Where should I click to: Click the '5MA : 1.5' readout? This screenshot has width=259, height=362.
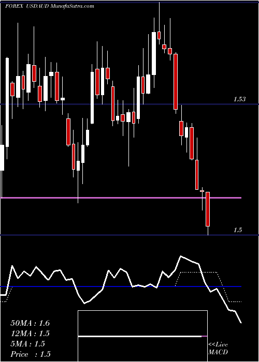pyautogui.click(x=28, y=344)
